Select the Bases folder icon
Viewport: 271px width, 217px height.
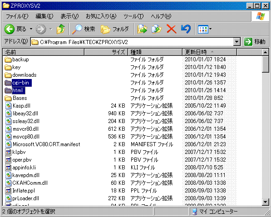point(8,98)
